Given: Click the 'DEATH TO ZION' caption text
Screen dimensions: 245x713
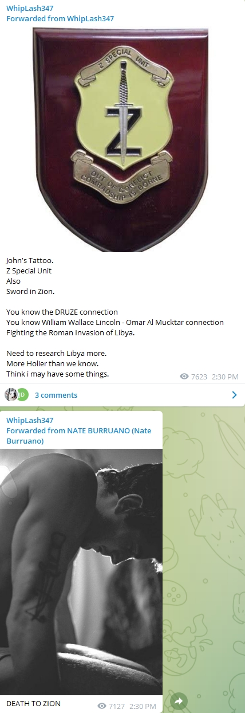Looking at the screenshot, I should coord(33,703).
